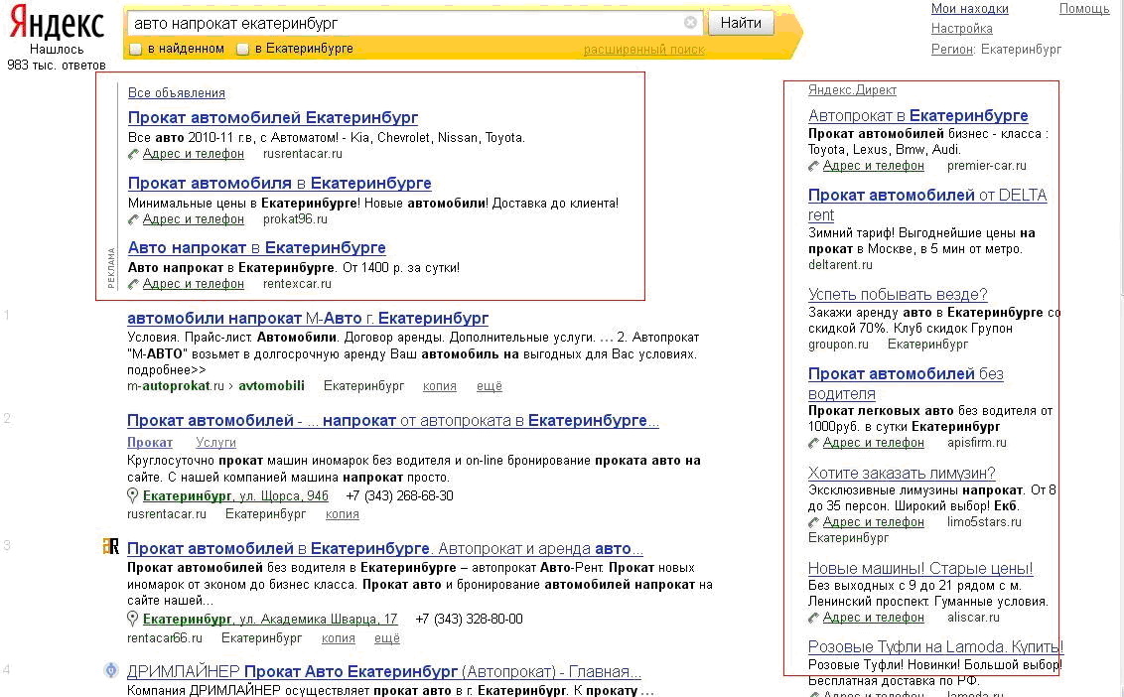Open ad 'Прокат автомобиля в Екатеринбурге'

pyautogui.click(x=280, y=183)
